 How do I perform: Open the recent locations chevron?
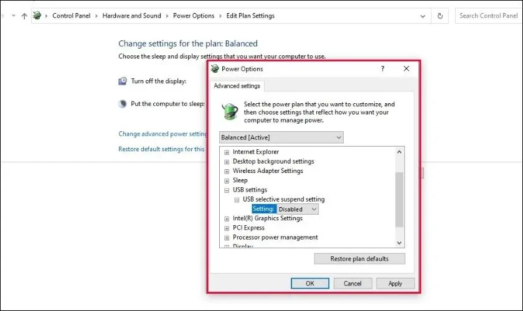[x=13, y=16]
